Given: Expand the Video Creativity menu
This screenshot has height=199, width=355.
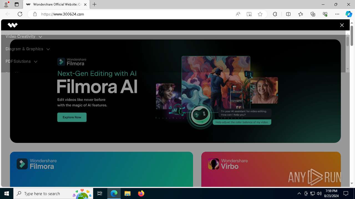Looking at the screenshot, I should pos(24,36).
